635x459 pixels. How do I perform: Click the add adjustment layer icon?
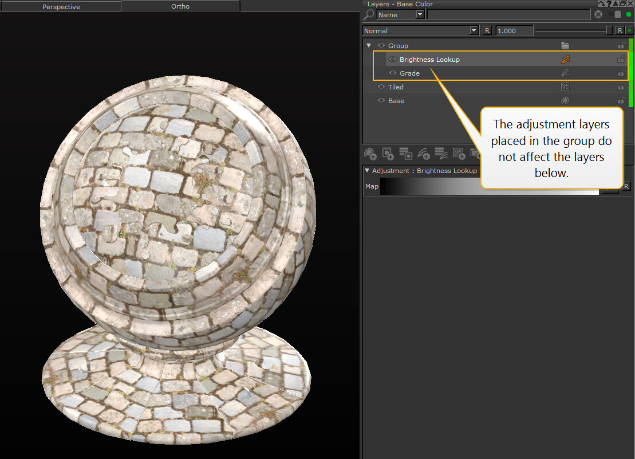[424, 154]
